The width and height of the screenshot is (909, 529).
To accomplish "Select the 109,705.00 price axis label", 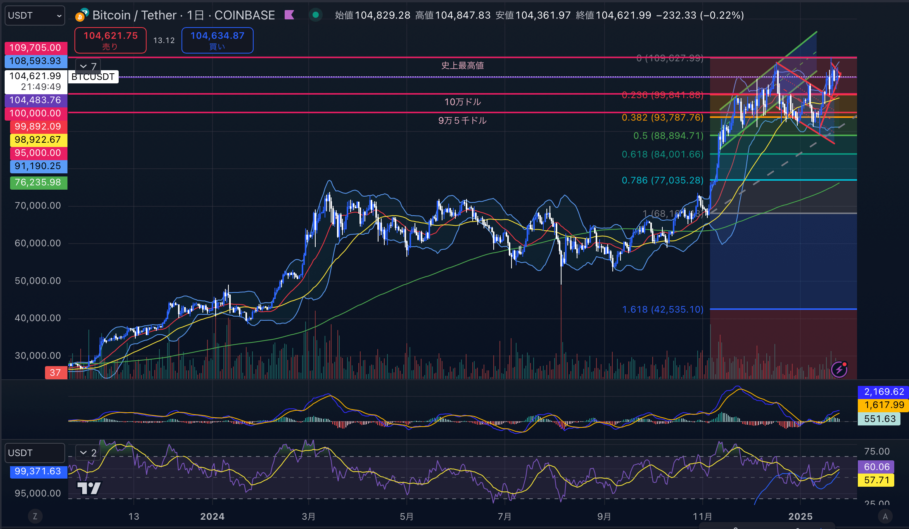I will (36, 48).
